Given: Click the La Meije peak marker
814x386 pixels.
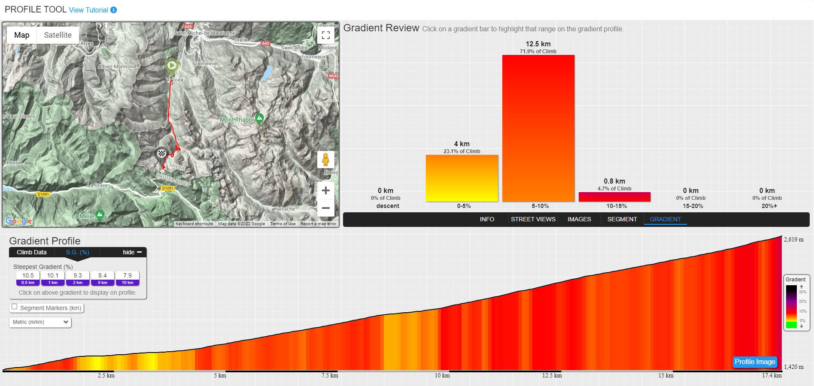Looking at the screenshot, I should [100, 215].
